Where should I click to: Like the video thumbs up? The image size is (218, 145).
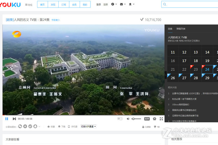(146, 127)
